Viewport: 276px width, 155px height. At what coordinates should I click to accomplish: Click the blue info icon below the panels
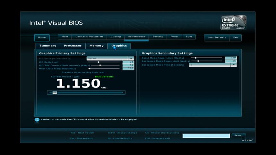point(37,119)
